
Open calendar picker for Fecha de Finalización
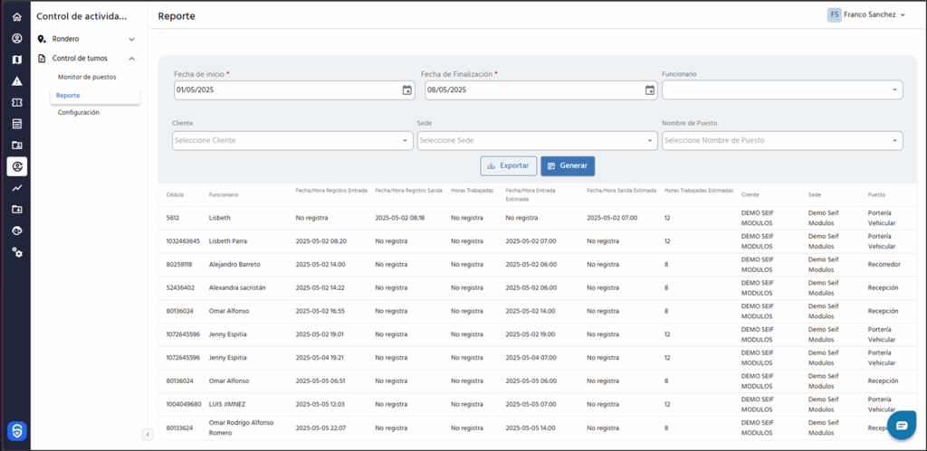tap(650, 90)
